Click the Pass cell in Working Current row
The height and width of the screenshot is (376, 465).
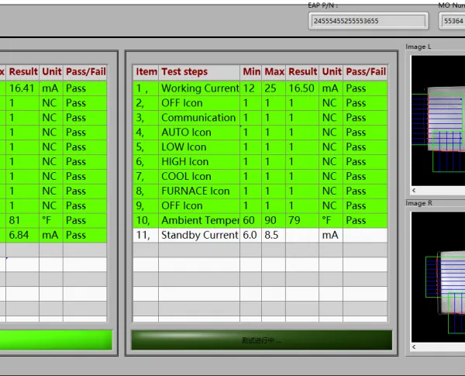[365, 88]
